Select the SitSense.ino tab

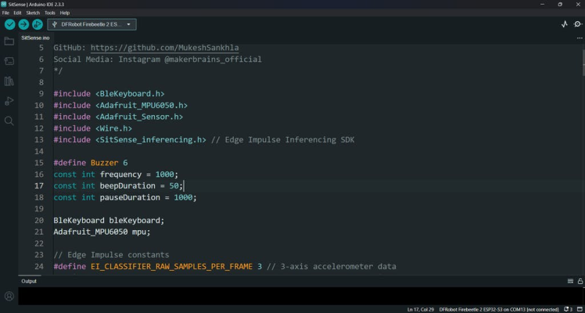(x=36, y=37)
